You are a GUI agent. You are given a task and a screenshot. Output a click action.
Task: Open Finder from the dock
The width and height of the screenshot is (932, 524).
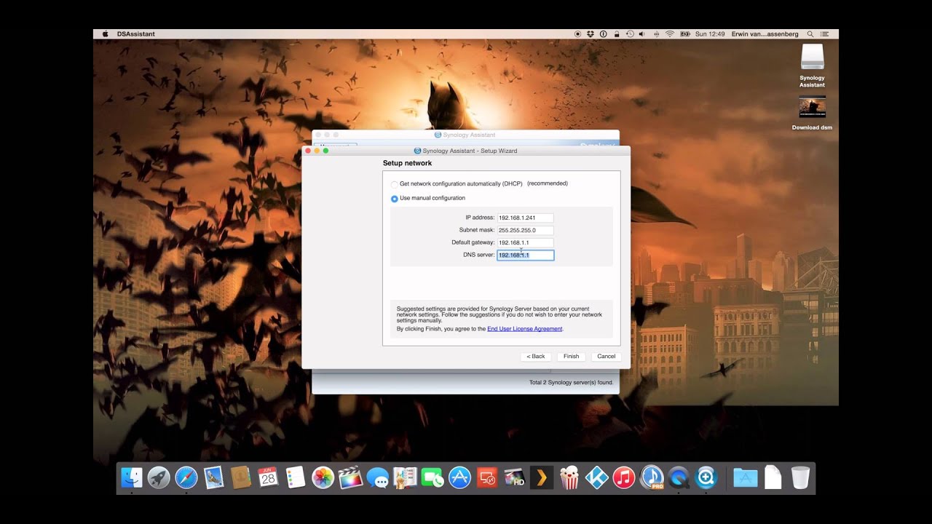tap(132, 477)
